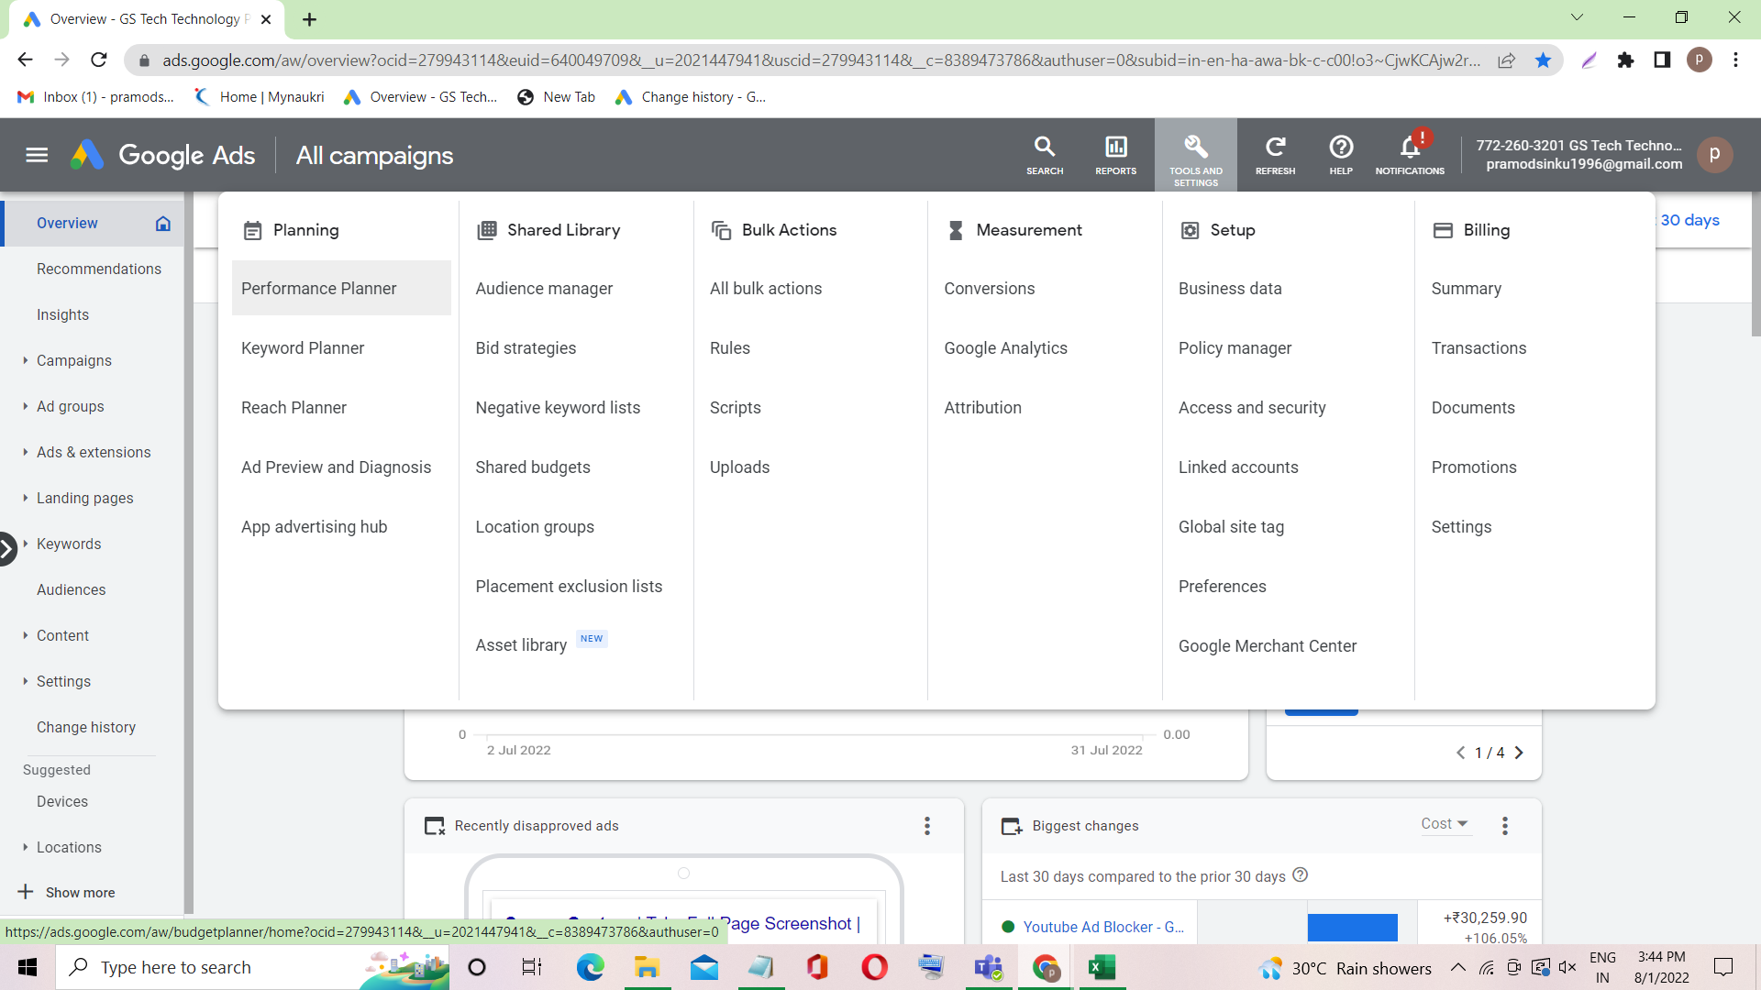Image resolution: width=1761 pixels, height=990 pixels.
Task: Click the hamburger main menu icon
Action: (x=37, y=155)
